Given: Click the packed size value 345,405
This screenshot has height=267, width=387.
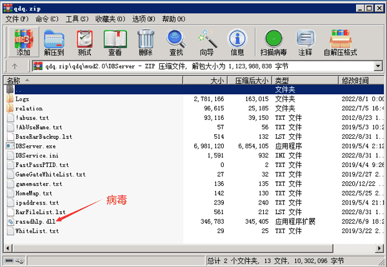Looking at the screenshot, I should coord(257,222).
